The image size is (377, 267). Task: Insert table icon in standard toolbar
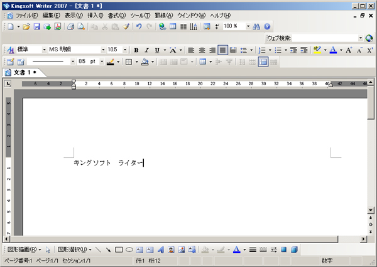[173, 26]
